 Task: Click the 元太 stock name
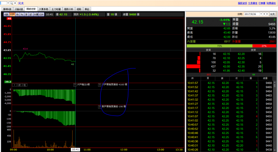coord(21,3)
